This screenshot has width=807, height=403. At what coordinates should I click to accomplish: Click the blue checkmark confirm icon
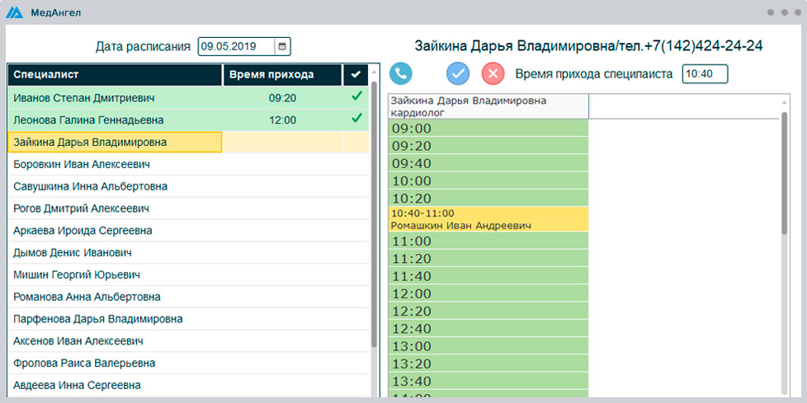pyautogui.click(x=458, y=73)
